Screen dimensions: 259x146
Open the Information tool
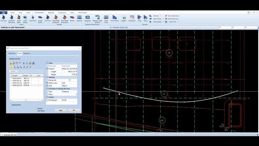pos(115,19)
